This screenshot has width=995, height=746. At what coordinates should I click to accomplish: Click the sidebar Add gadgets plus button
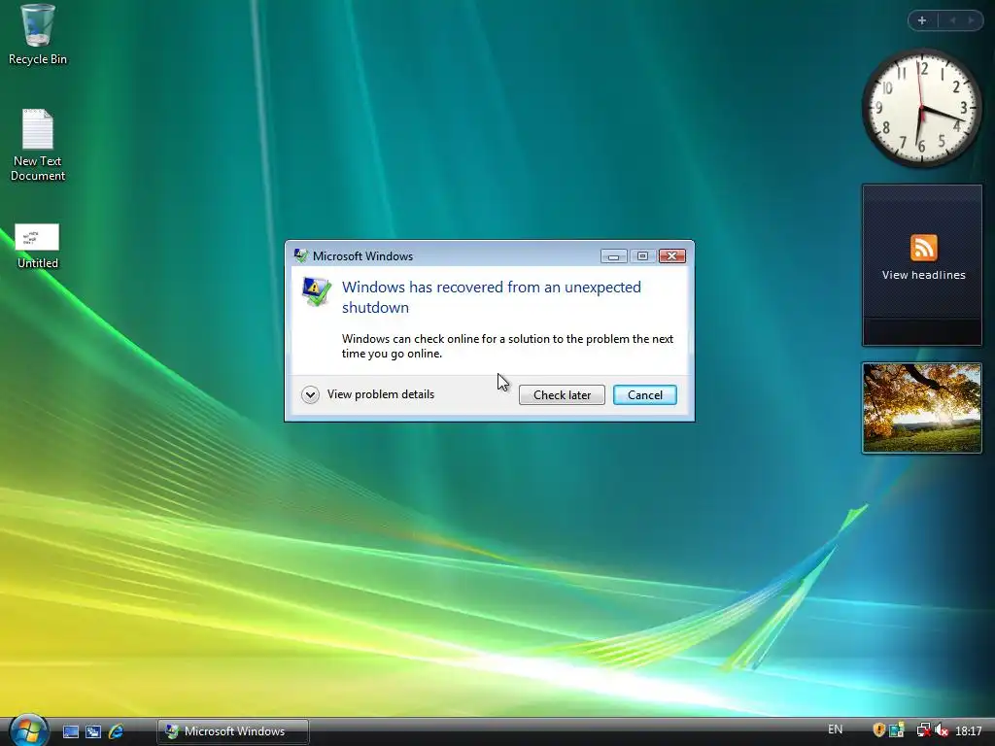pyautogui.click(x=922, y=20)
